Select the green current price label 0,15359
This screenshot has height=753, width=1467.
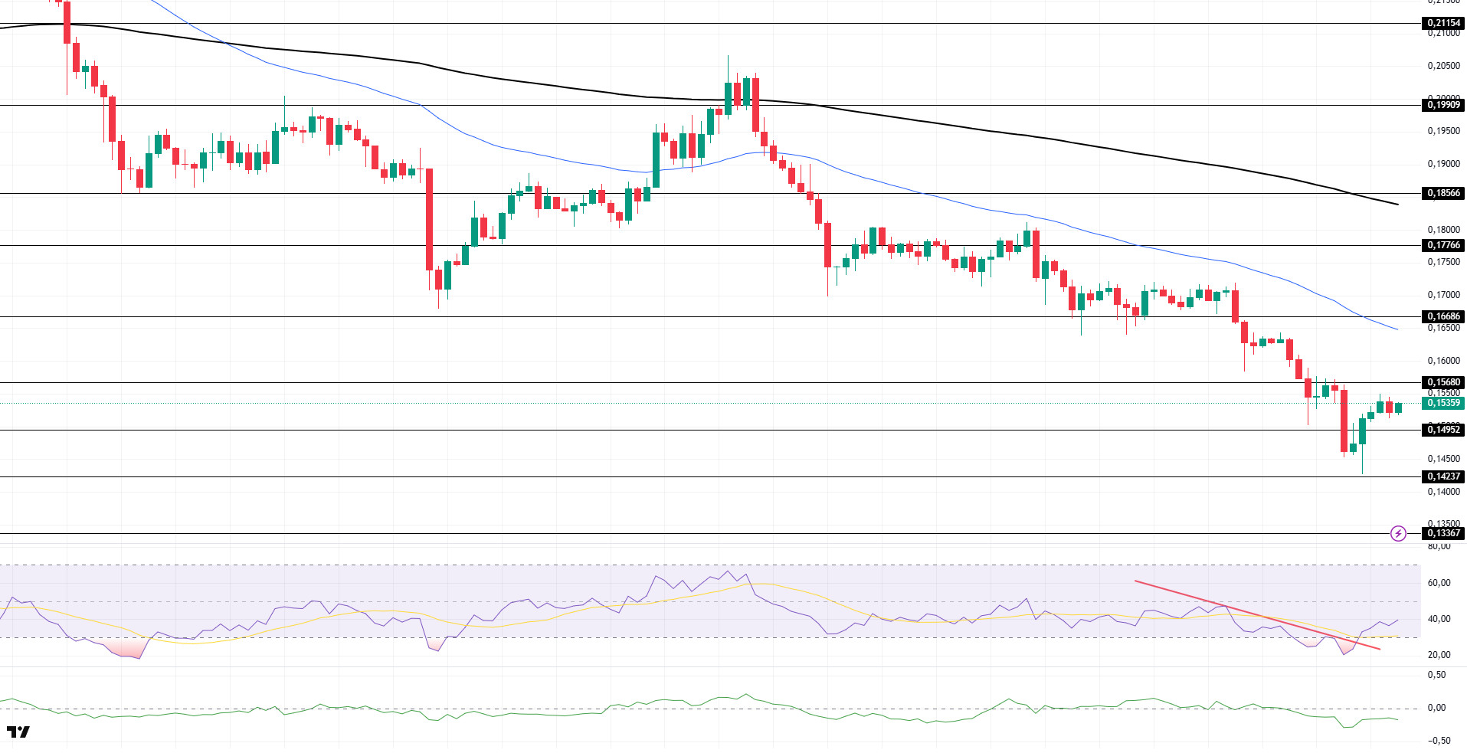coord(1443,403)
